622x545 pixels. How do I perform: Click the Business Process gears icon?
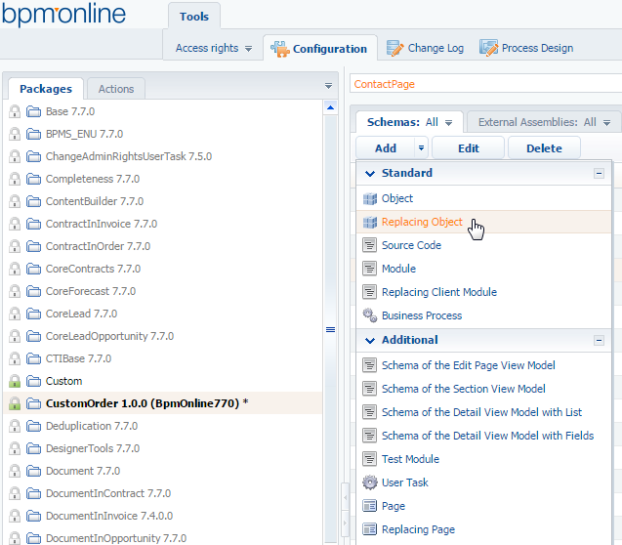(370, 315)
